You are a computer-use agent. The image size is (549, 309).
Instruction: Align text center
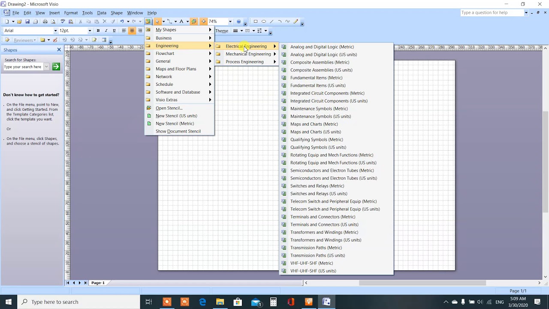tap(132, 30)
